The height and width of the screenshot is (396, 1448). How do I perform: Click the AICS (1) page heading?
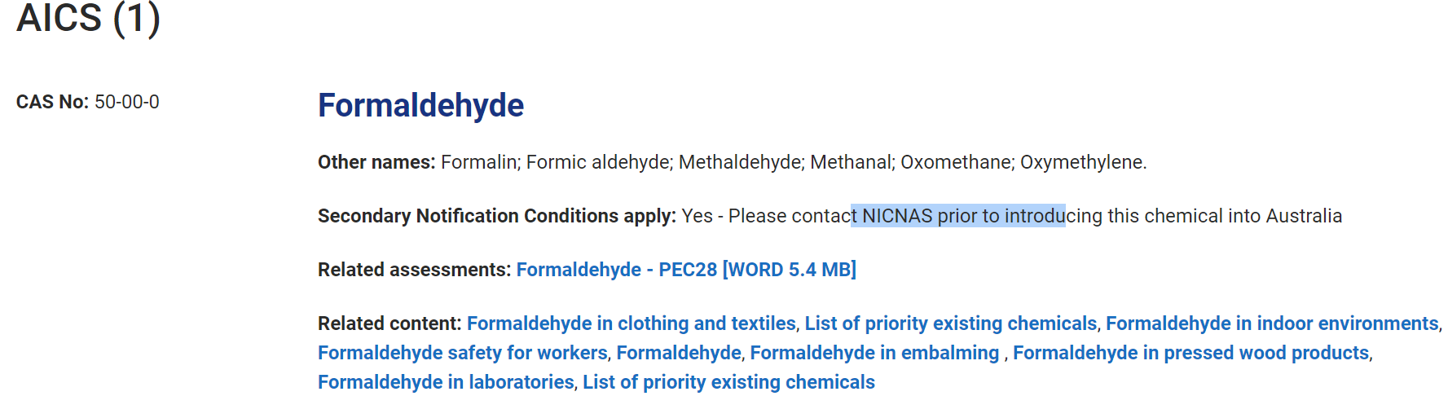pos(88,18)
